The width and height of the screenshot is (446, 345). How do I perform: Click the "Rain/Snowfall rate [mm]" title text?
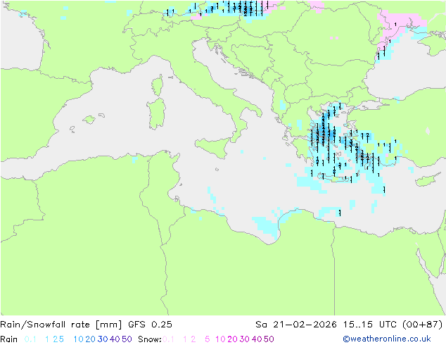61,325
